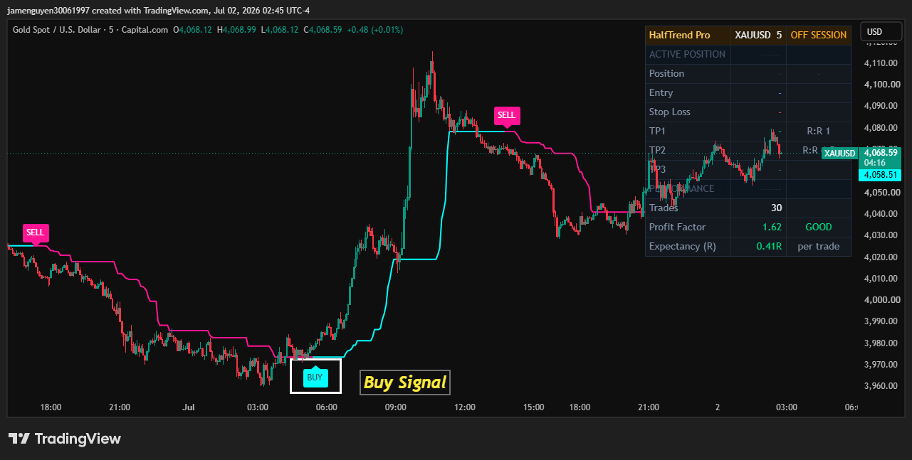Click the 3,960.00 price scale label

coord(880,386)
